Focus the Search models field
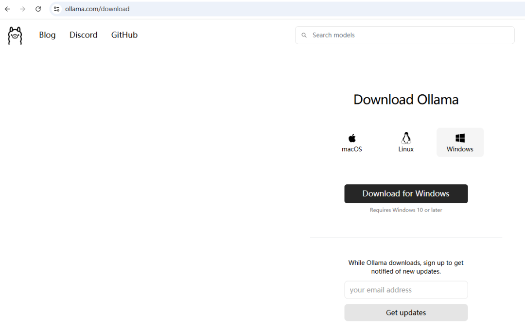The width and height of the screenshot is (525, 334). click(408, 35)
